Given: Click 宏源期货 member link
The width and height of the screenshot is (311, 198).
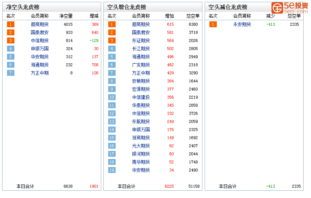Looking at the screenshot, I should click(x=141, y=89).
